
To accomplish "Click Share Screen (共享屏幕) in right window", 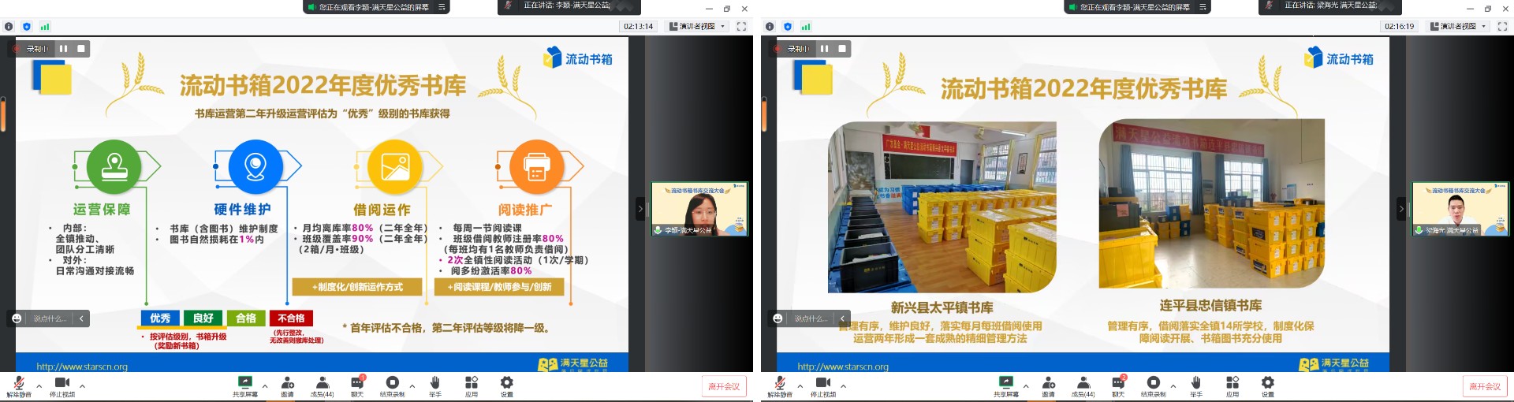I will pos(1006,386).
